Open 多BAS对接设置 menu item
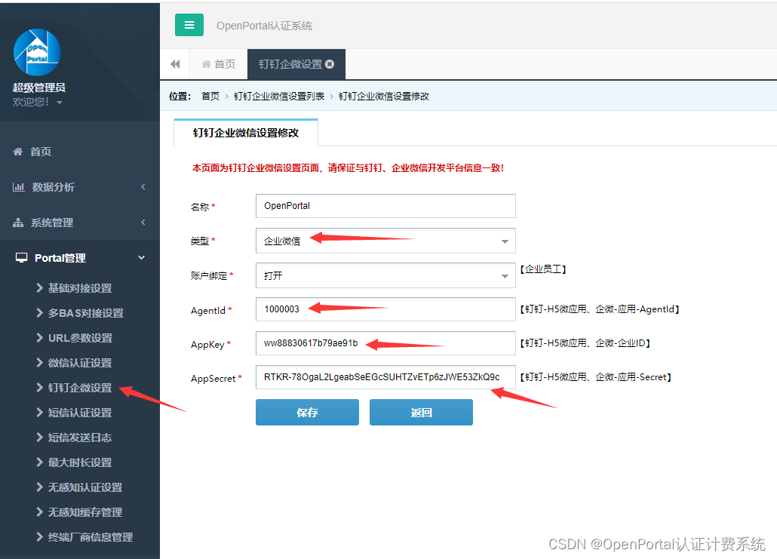This screenshot has width=777, height=559. (x=85, y=313)
